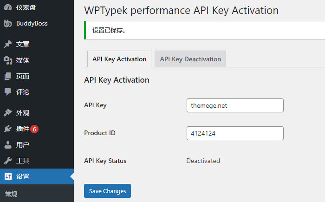The image size is (325, 202).
Task: Click the 设置已保存 notice text
Action: tap(109, 30)
